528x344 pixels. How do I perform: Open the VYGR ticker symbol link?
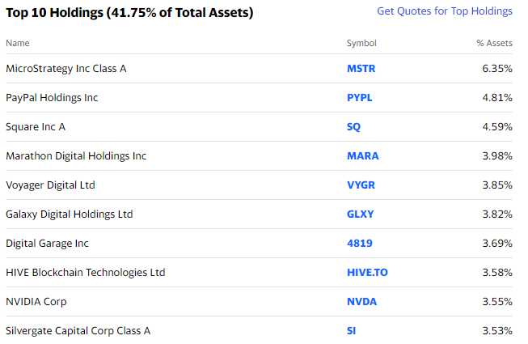click(361, 185)
